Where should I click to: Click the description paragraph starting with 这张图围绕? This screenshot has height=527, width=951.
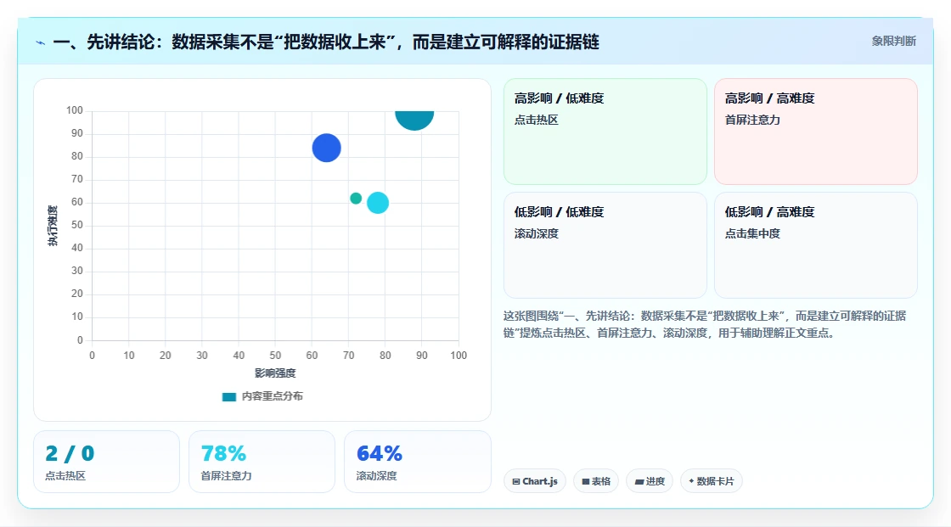click(704, 324)
